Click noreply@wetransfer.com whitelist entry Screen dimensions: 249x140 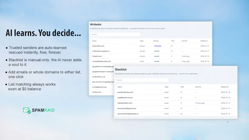[102, 61]
